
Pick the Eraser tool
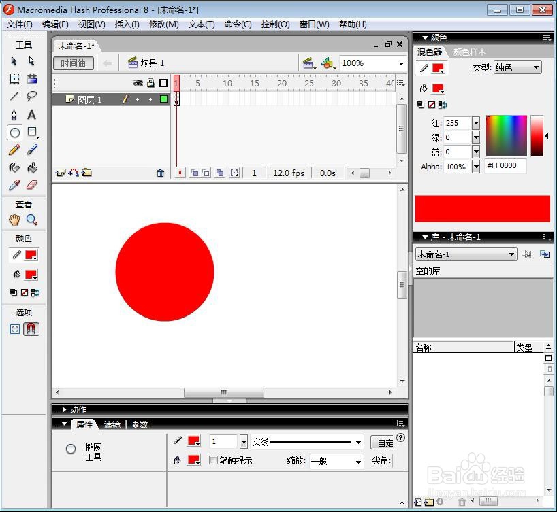32,185
